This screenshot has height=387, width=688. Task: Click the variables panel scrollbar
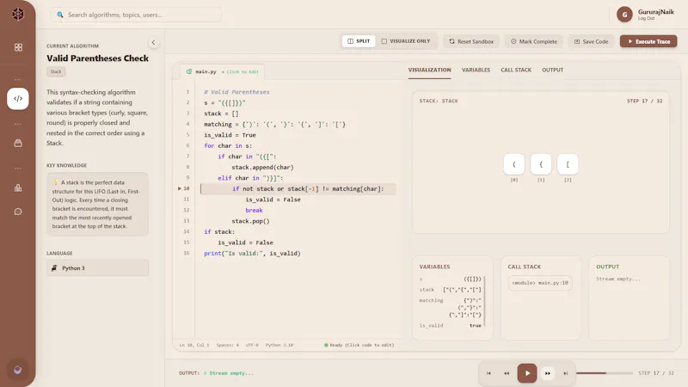[x=485, y=302]
